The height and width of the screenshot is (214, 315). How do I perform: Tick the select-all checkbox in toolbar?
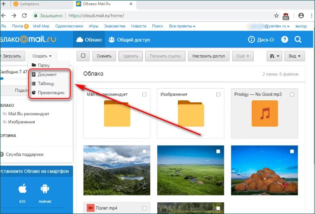coord(83,56)
